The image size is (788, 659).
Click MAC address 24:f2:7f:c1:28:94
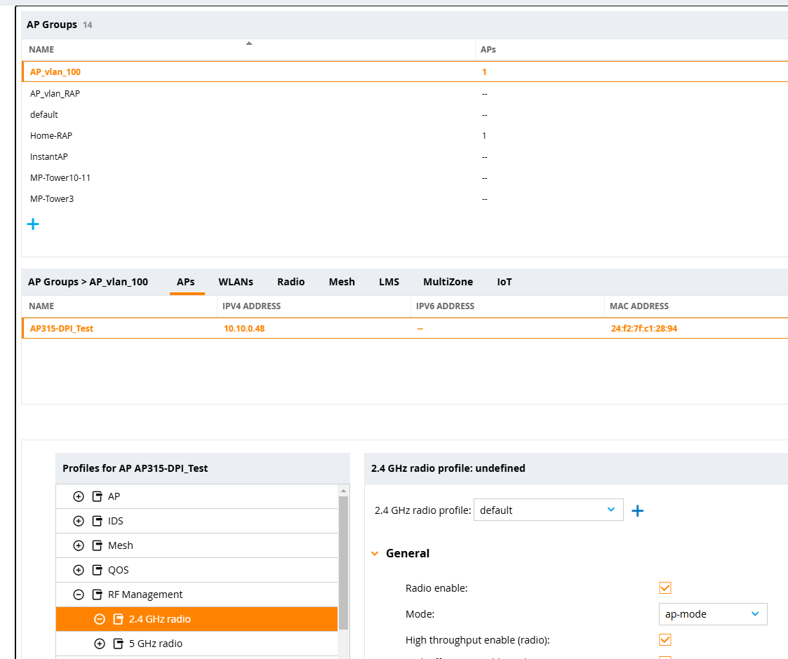tap(643, 329)
